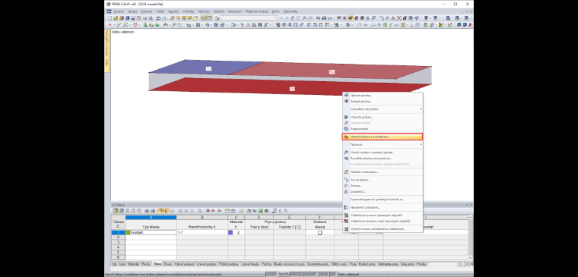
Task: Click the fx formula icon in table toolbar
Action: [x=280, y=211]
